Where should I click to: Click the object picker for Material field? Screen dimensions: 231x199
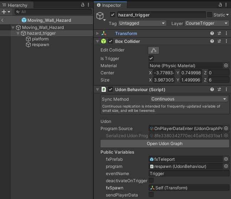[226, 66]
